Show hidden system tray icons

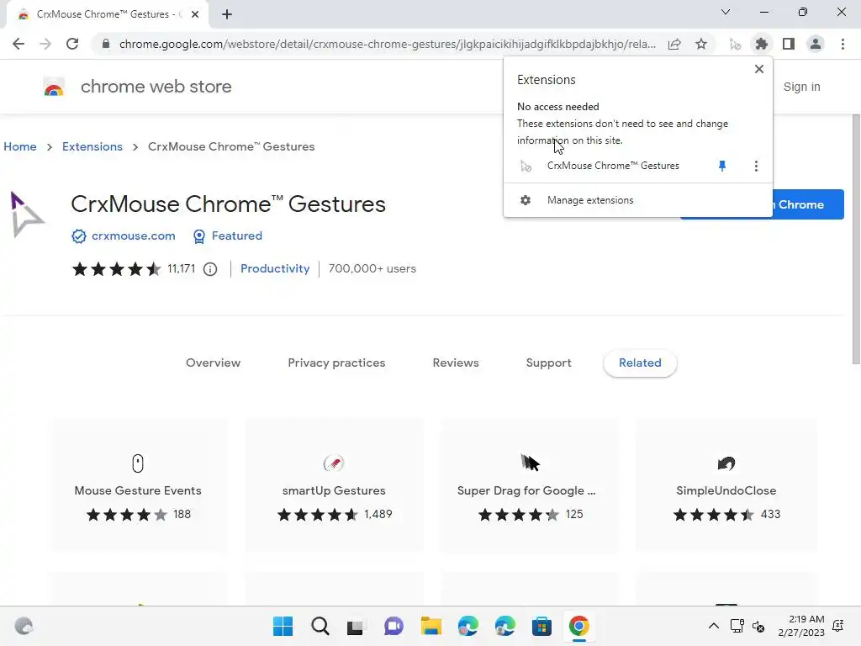point(713,626)
